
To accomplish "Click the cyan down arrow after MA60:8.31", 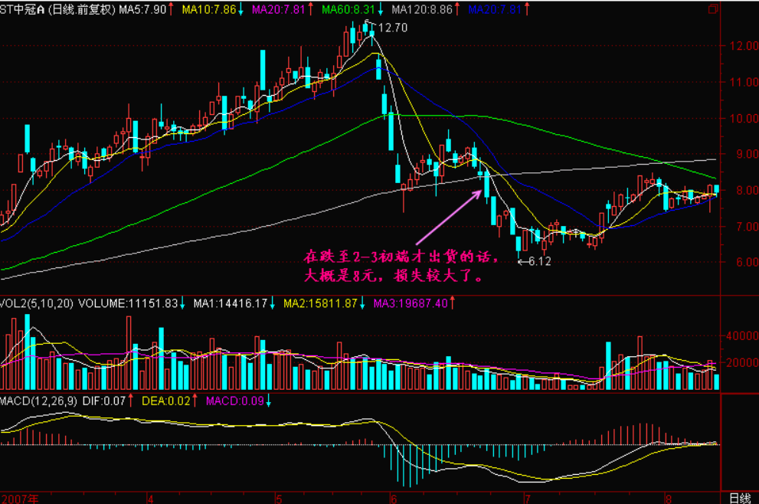I will [381, 9].
